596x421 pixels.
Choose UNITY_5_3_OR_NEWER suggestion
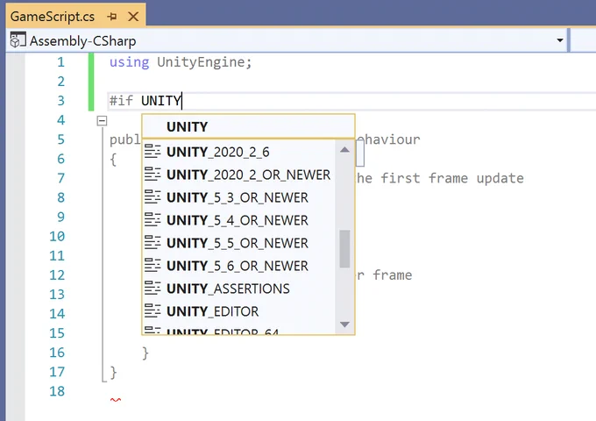238,197
